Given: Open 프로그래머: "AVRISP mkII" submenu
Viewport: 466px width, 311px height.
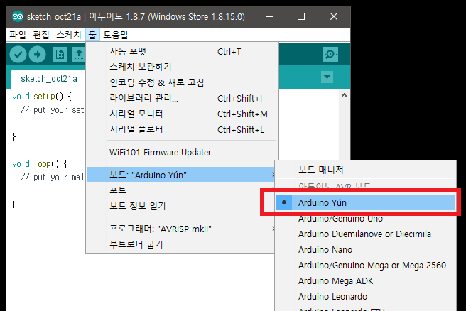Looking at the screenshot, I should point(181,229).
